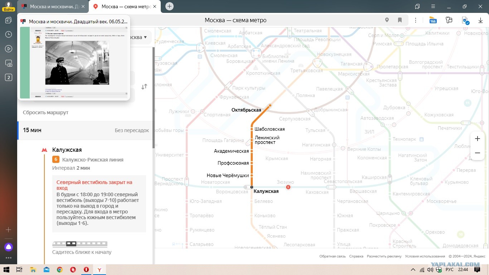Open the password manager key icon
The height and width of the screenshot is (275, 489).
(x=449, y=20)
